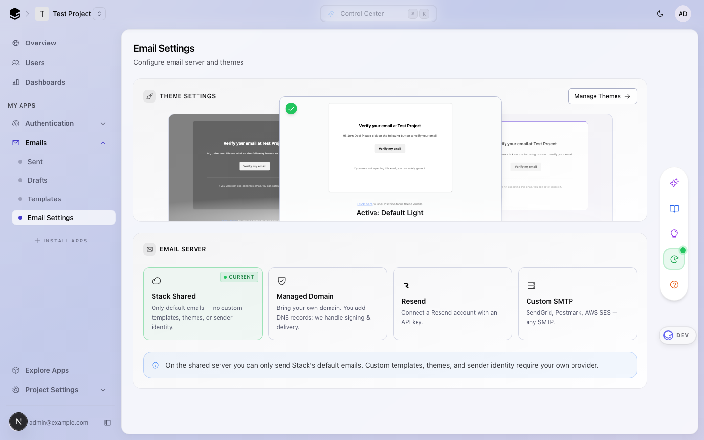
Task: Select the Resend server card
Action: (x=453, y=304)
